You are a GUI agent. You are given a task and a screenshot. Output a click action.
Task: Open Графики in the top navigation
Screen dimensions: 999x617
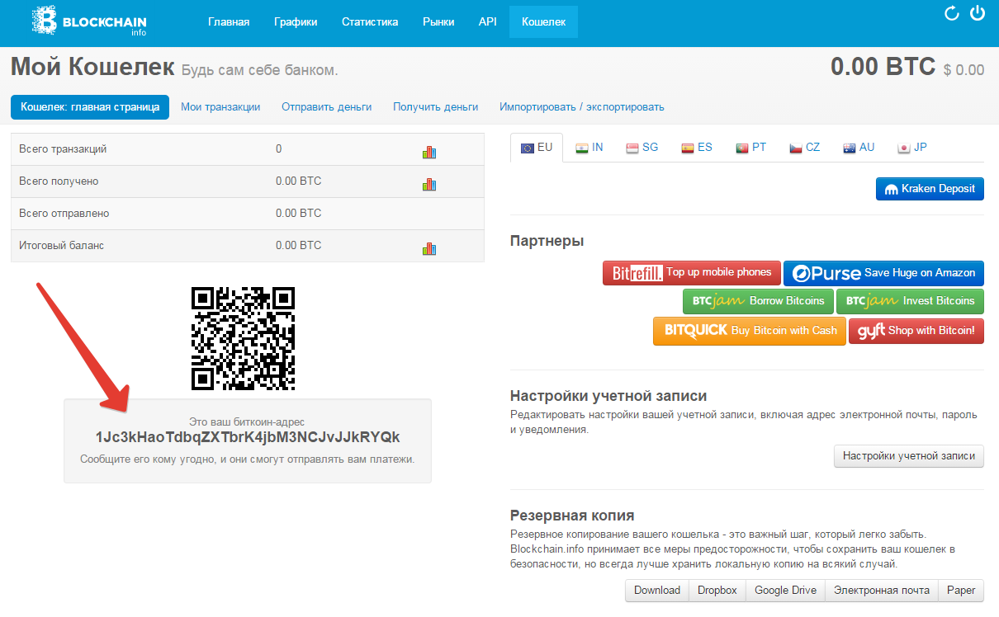click(x=296, y=22)
